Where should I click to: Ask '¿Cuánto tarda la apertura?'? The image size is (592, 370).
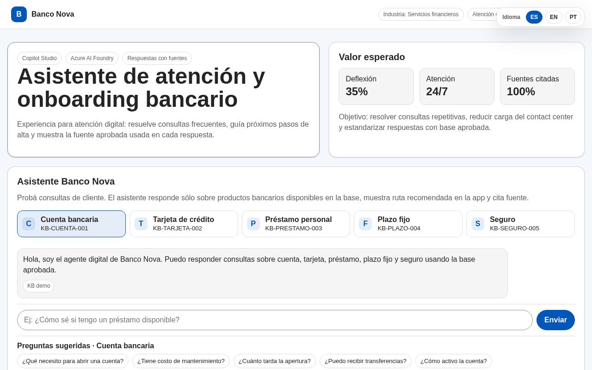pos(275,361)
